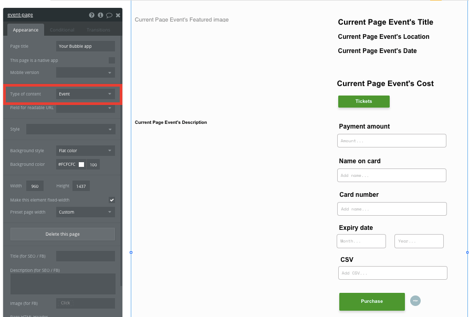This screenshot has height=317, width=469.
Task: Switch to the Conditional tab
Action: [x=62, y=30]
